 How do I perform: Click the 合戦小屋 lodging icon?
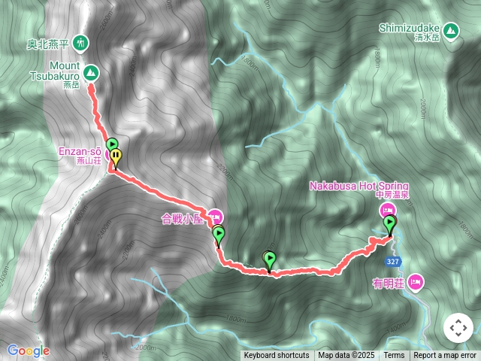216,217
